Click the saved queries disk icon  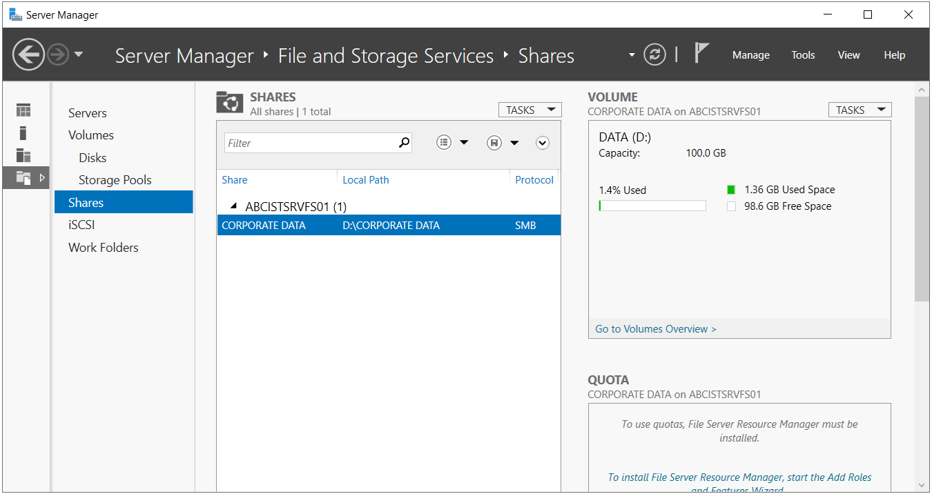pos(494,143)
